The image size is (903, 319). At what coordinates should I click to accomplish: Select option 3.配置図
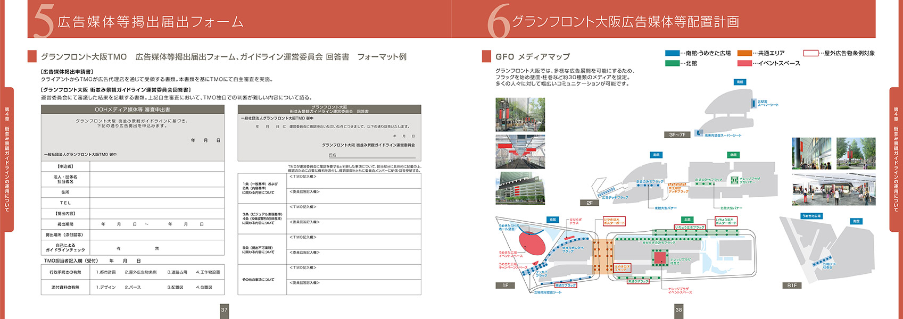[x=176, y=287]
